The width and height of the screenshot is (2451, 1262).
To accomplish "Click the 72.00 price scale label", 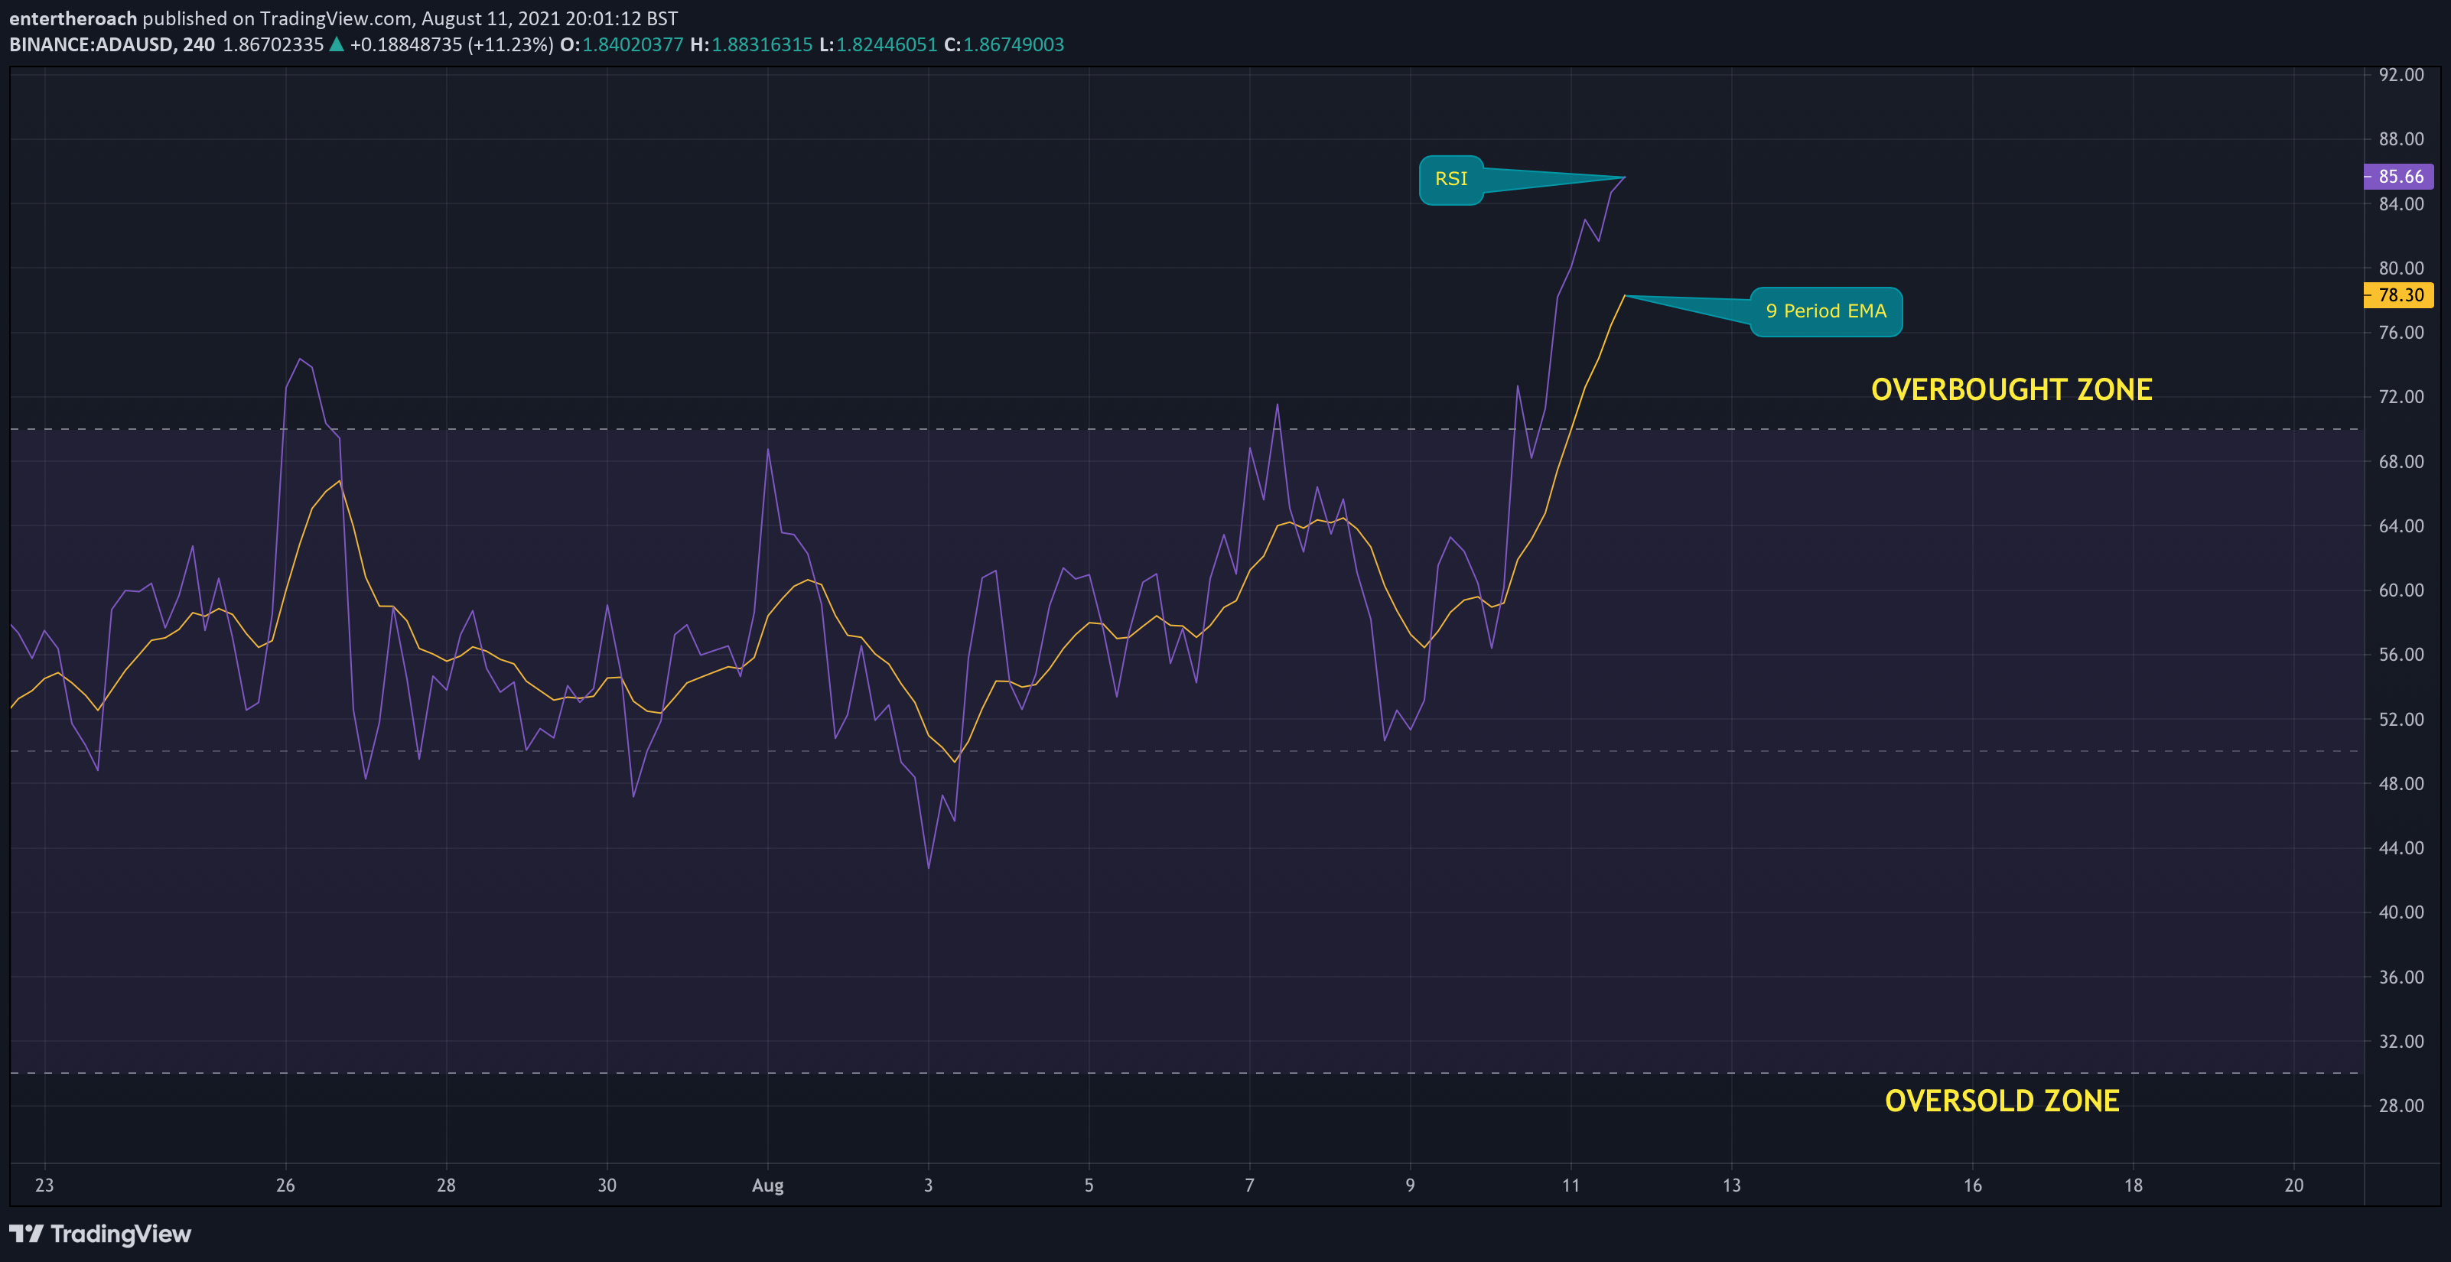I will pos(2401,397).
